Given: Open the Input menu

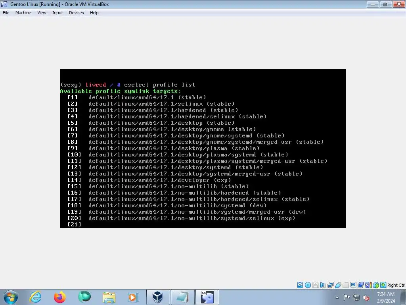Looking at the screenshot, I should coord(57,13).
